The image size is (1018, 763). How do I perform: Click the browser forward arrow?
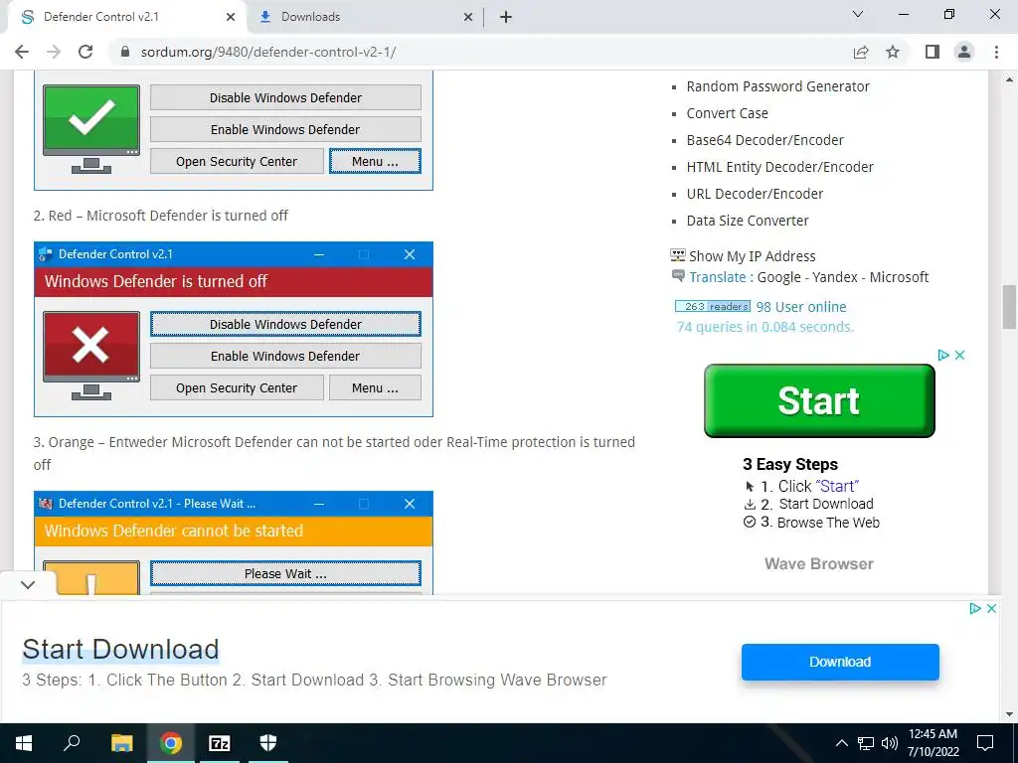coord(54,52)
